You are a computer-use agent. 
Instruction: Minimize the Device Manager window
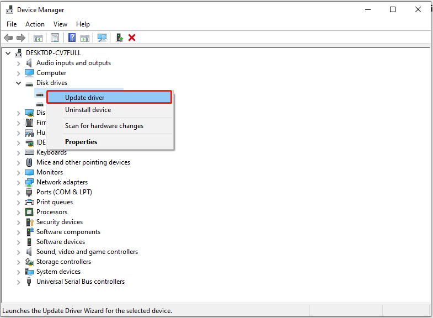click(368, 10)
